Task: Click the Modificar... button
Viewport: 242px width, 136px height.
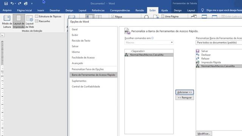Action: point(204,134)
